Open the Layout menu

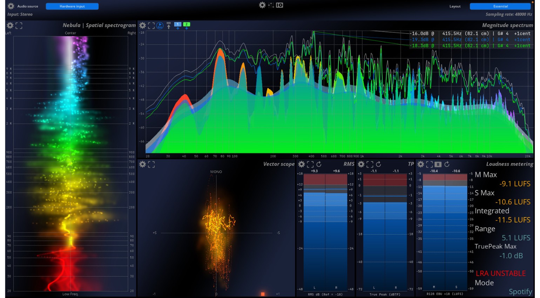(x=455, y=6)
